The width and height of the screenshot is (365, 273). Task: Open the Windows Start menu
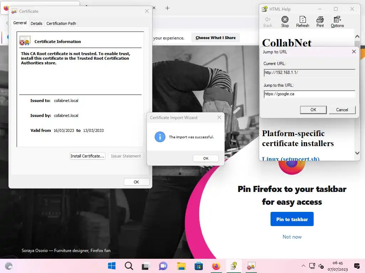click(x=112, y=266)
